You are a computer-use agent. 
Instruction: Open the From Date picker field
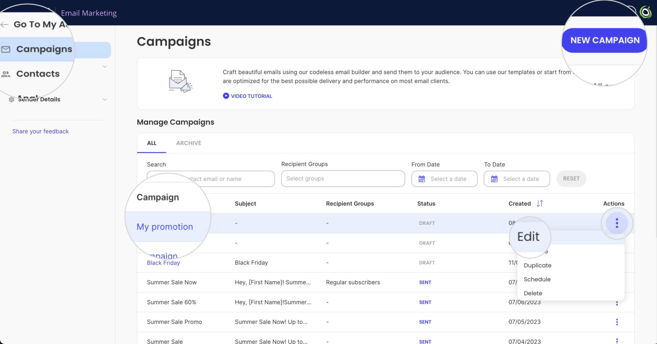[444, 179]
